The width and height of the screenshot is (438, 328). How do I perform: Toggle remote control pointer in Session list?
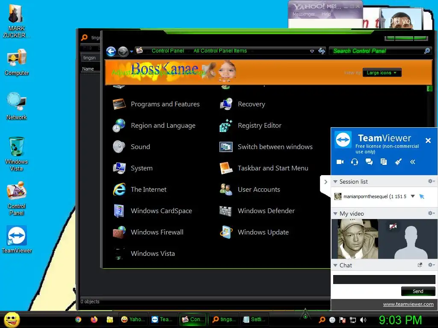[x=422, y=196]
